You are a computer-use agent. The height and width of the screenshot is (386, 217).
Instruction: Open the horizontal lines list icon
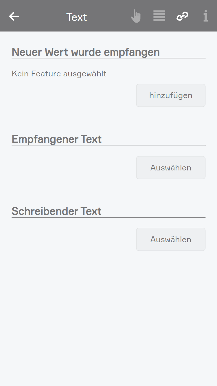point(159,16)
